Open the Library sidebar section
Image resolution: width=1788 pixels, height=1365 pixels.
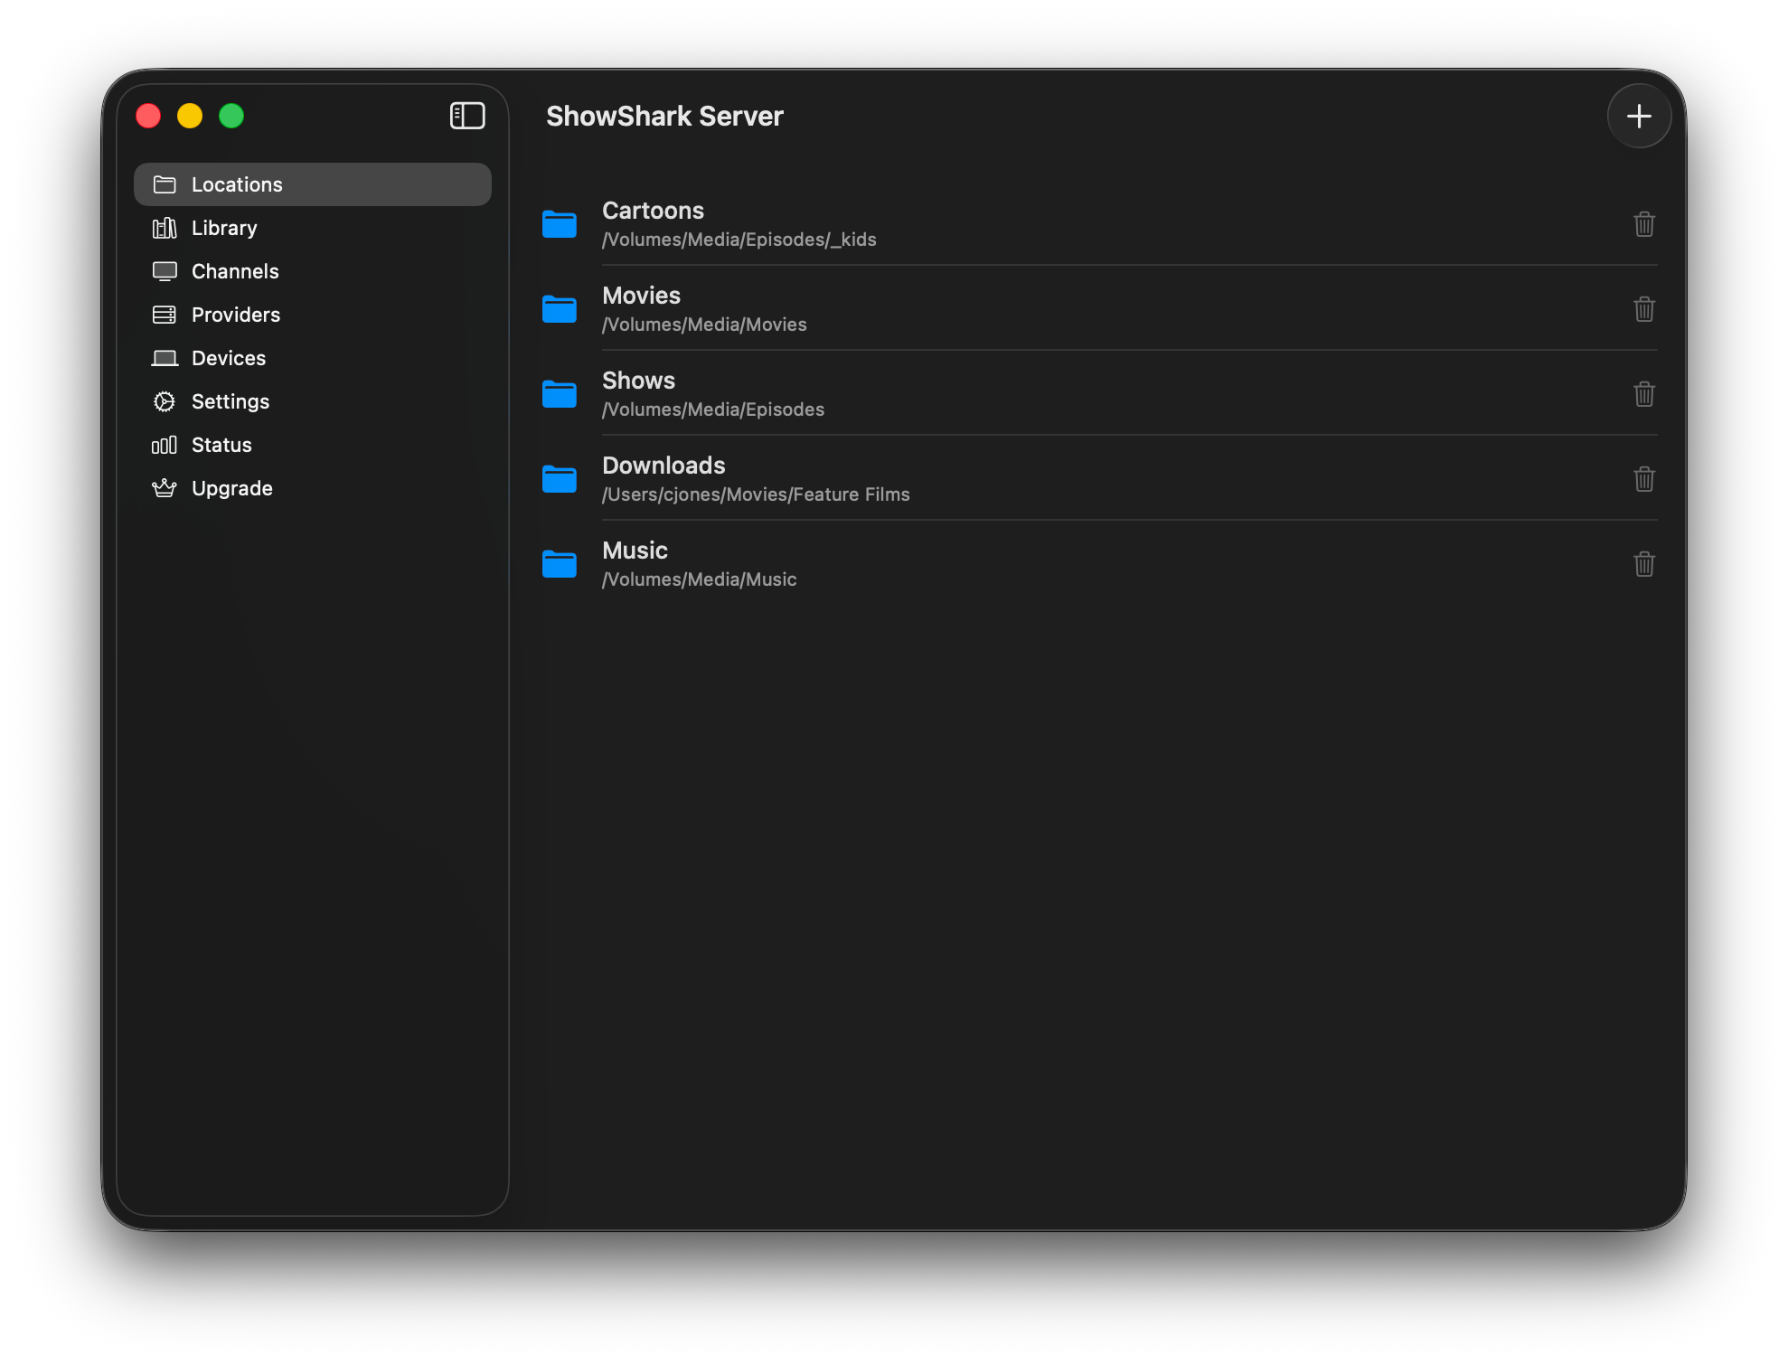[224, 228]
